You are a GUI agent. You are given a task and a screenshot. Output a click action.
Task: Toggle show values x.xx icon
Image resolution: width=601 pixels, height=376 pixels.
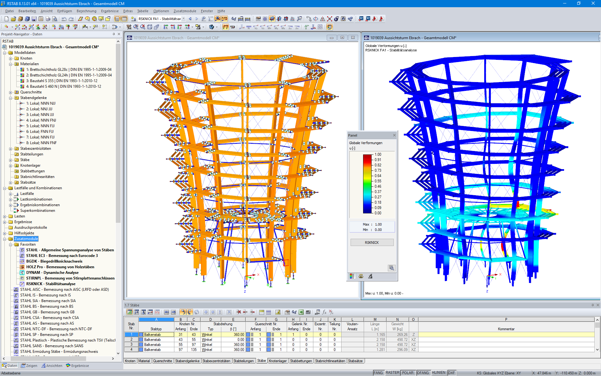tap(224, 19)
